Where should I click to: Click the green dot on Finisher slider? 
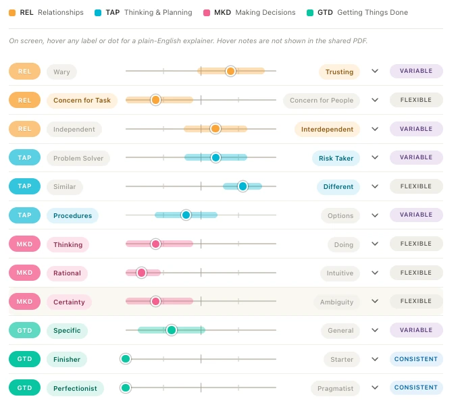[x=126, y=359]
